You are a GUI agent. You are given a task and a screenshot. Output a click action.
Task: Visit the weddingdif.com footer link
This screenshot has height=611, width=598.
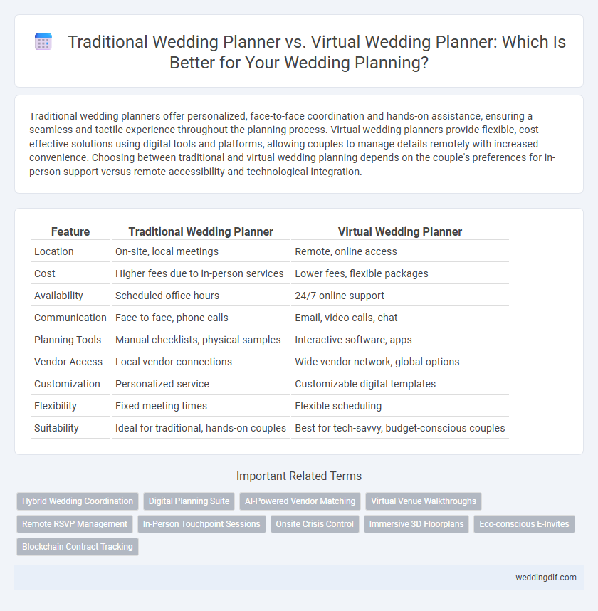[546, 578]
